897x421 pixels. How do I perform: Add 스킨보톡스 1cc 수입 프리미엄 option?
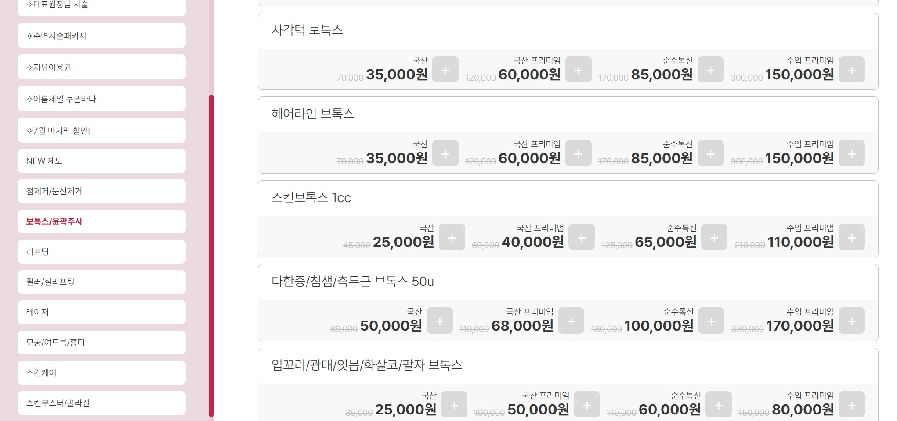pos(851,237)
